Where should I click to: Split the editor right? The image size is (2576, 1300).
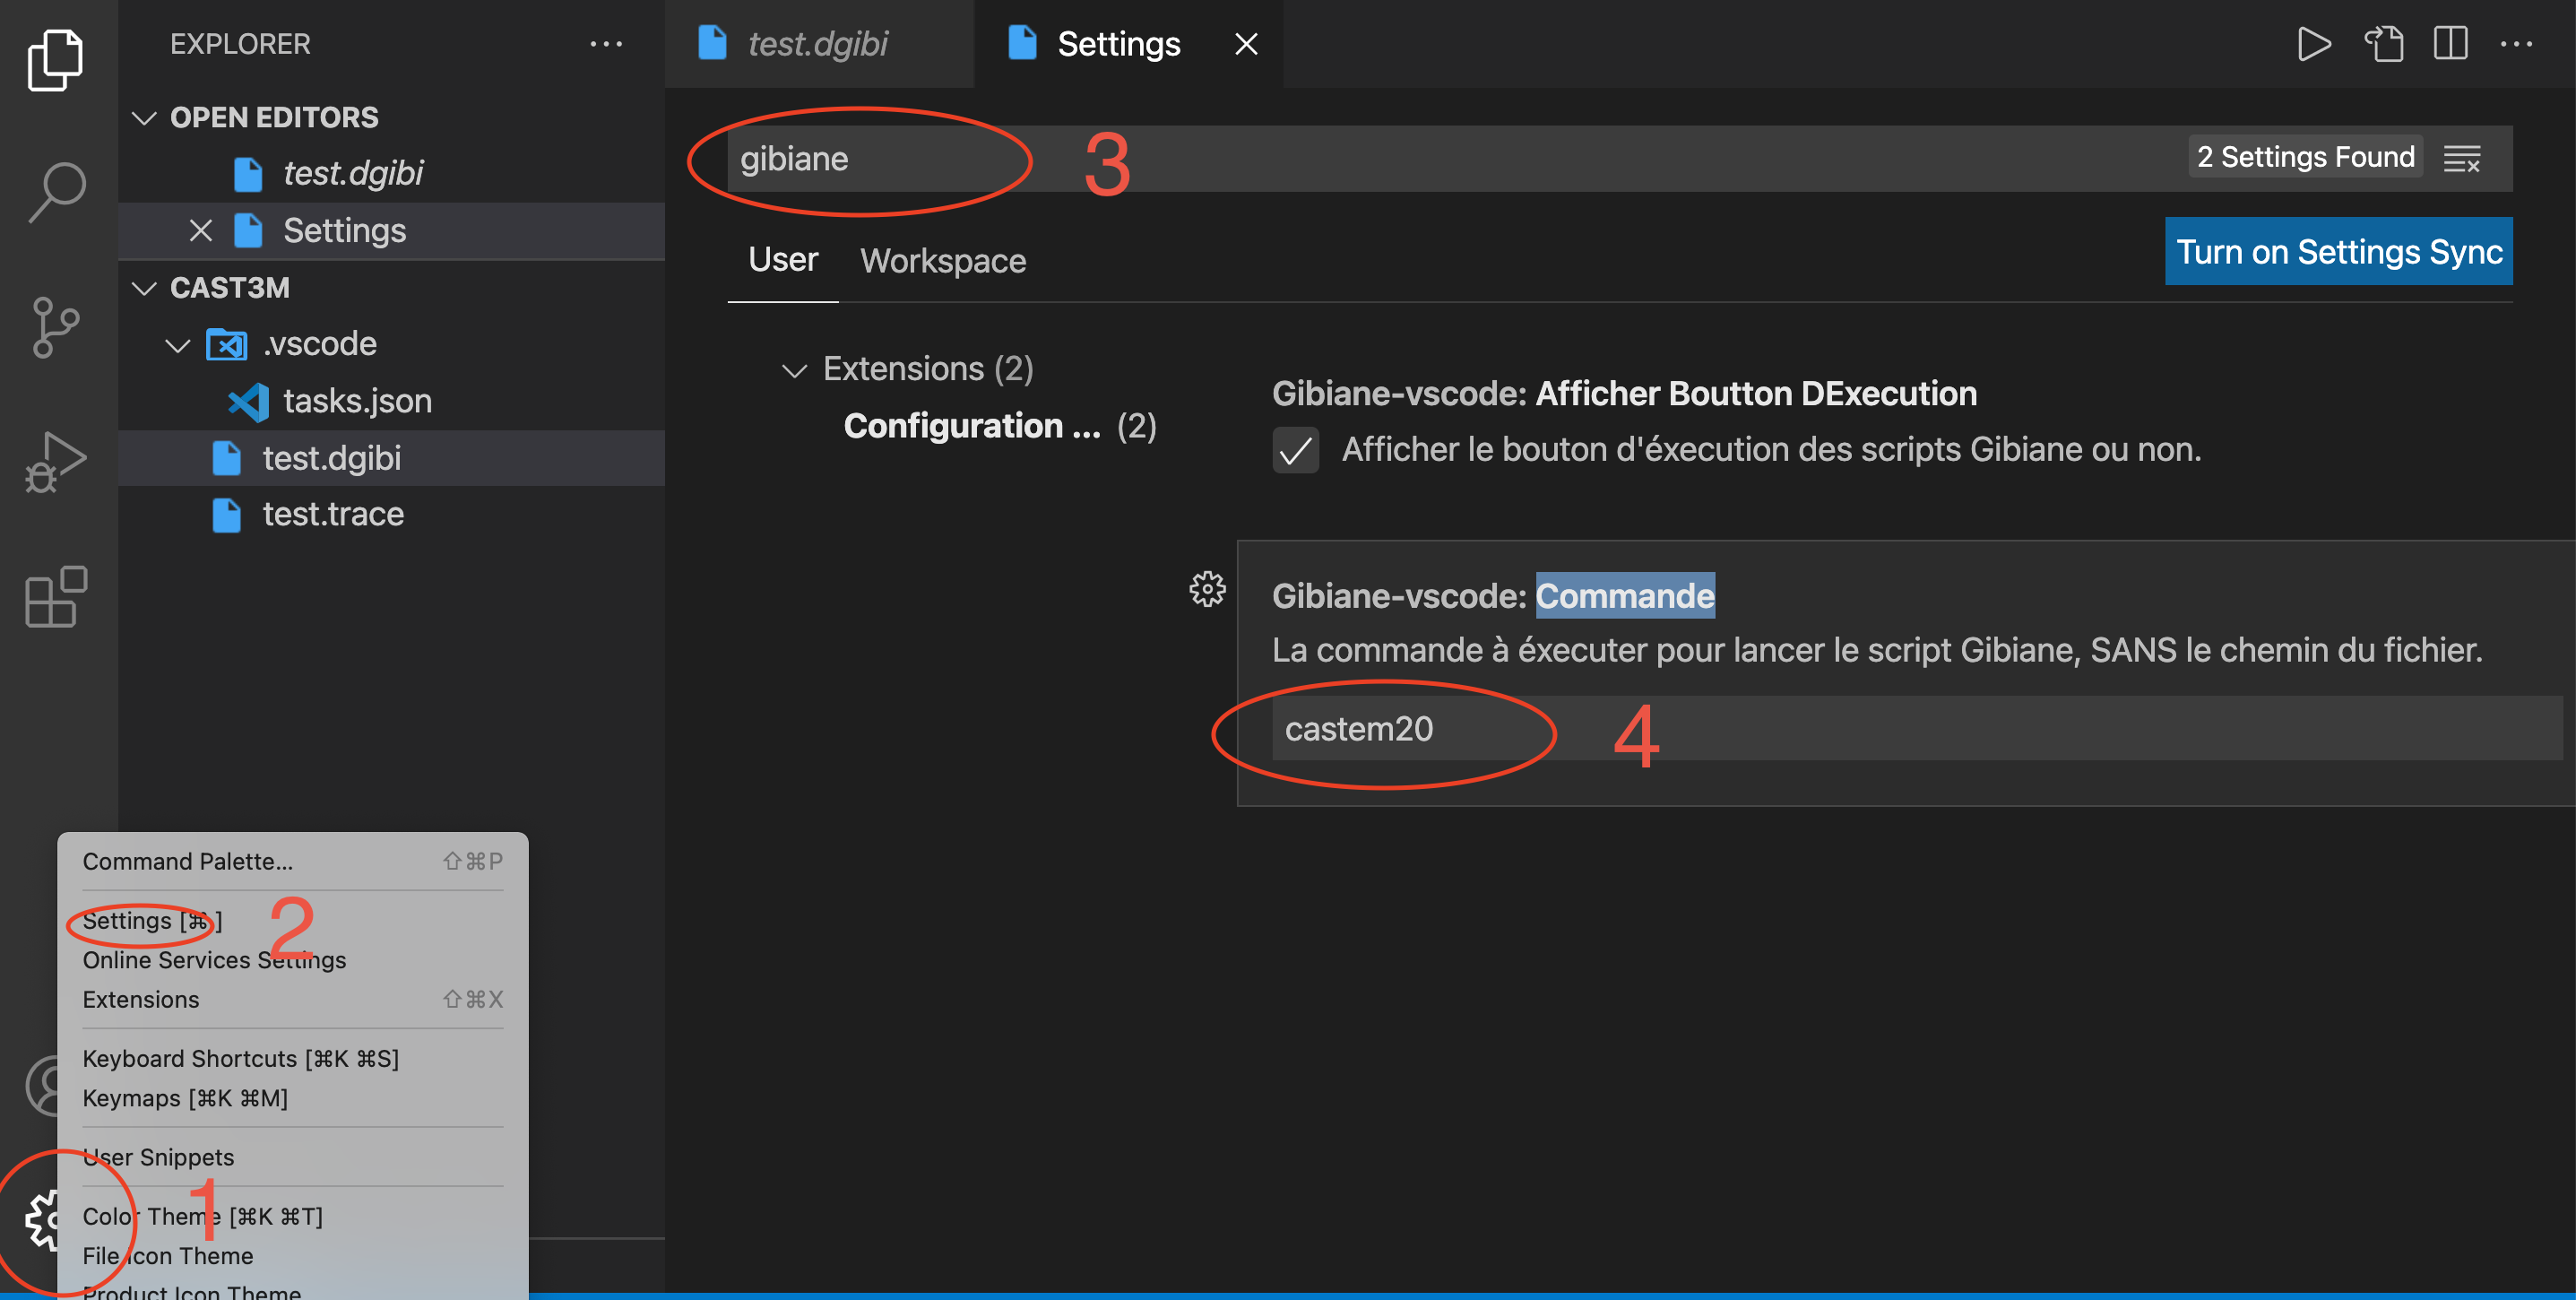(x=2450, y=44)
